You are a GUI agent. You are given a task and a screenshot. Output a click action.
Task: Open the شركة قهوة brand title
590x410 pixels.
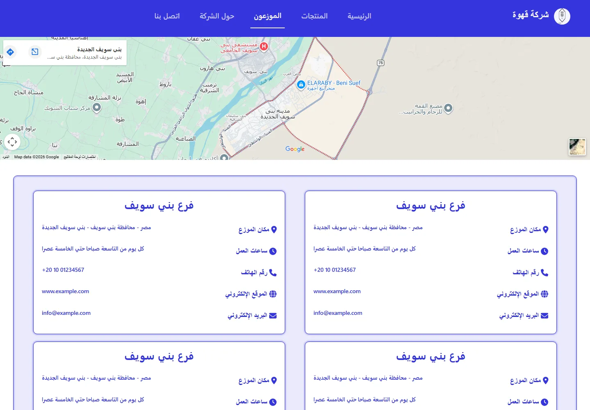[531, 15]
